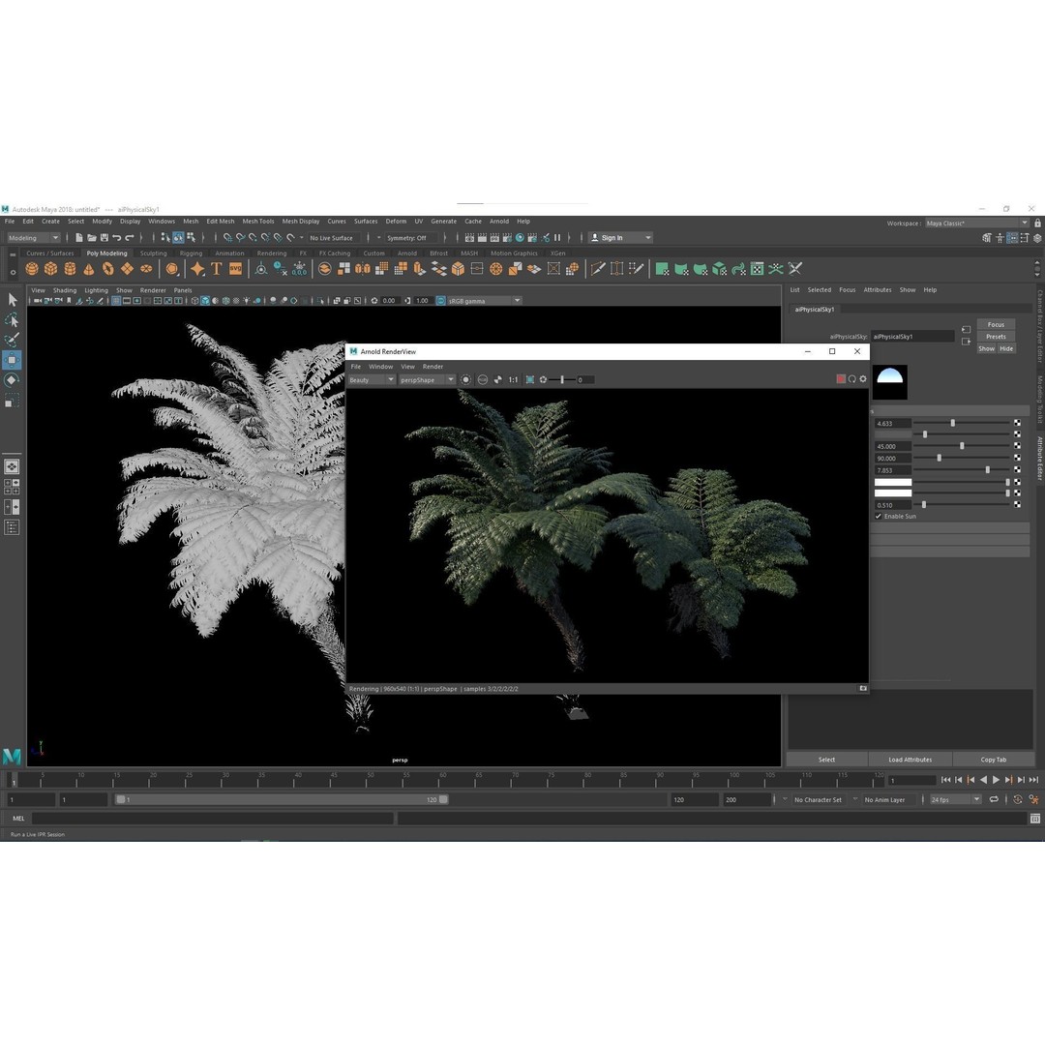Click the Copy Tab button
The image size is (1045, 1045).
[x=993, y=760]
